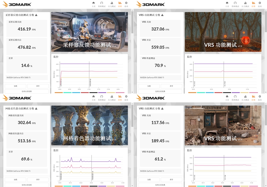
Task: Click 加载 in the Sampler Feedback window
Action: pos(15,86)
